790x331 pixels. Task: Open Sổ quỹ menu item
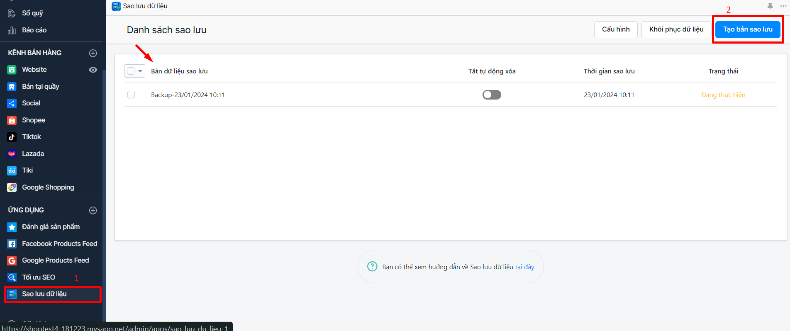pyautogui.click(x=32, y=13)
